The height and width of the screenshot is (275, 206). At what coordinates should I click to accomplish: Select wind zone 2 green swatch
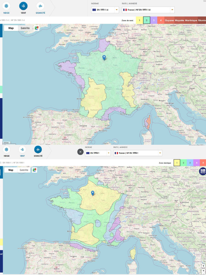point(147,20)
